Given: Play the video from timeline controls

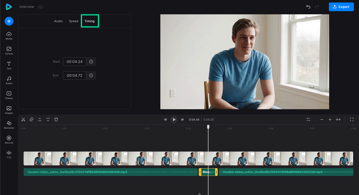Looking at the screenshot, I should point(174,120).
